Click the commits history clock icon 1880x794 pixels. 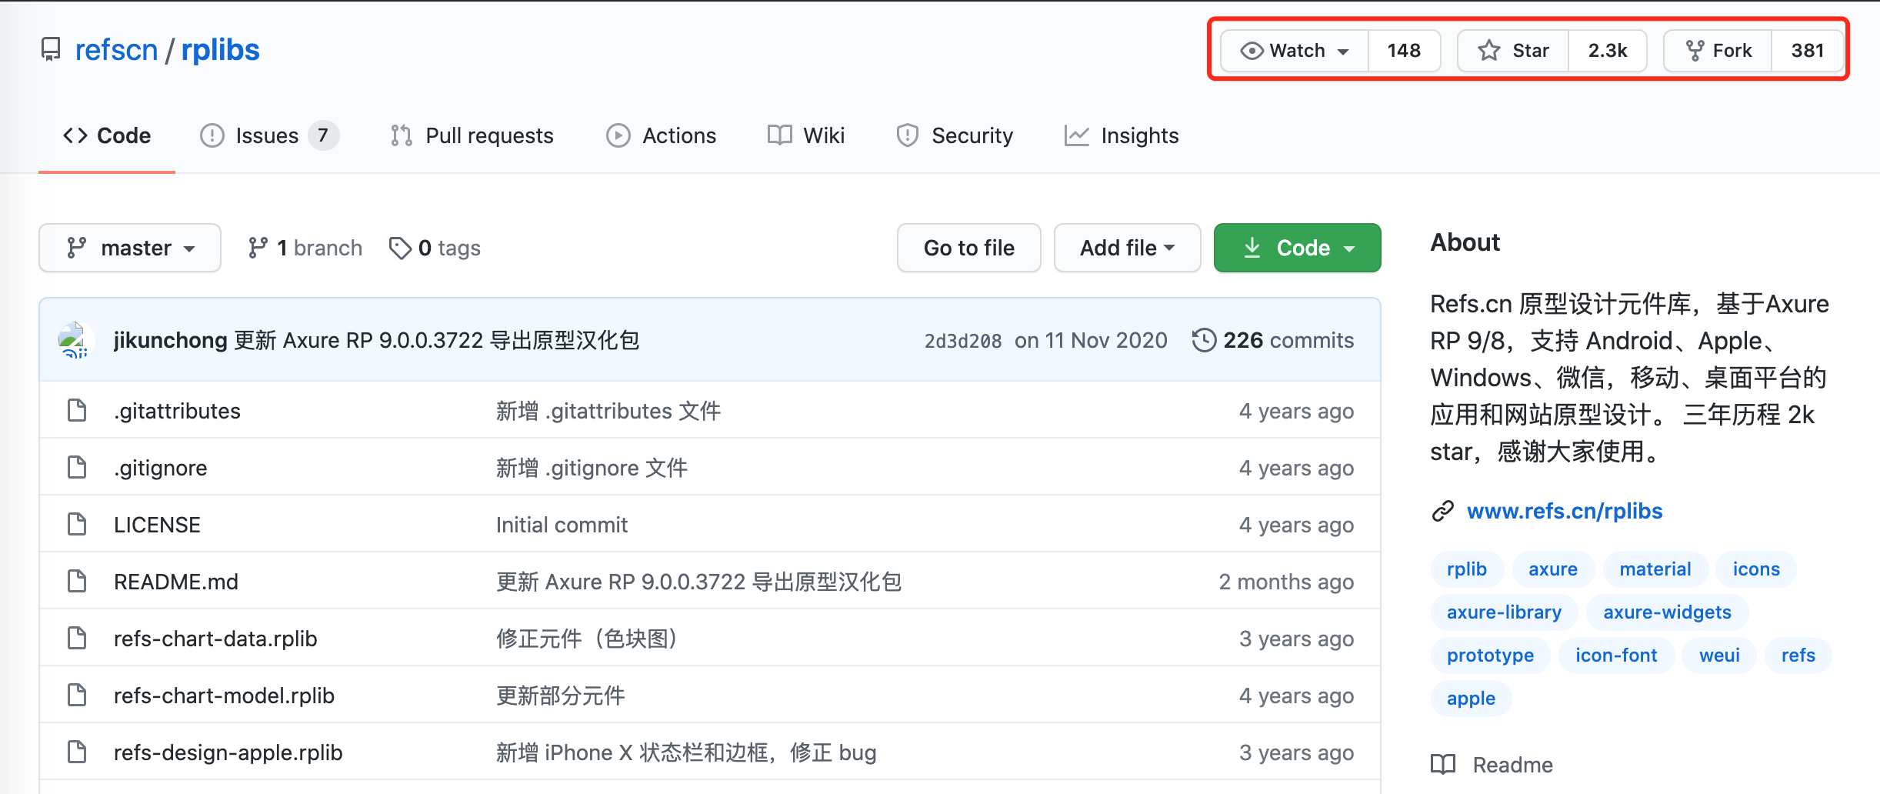coord(1204,340)
